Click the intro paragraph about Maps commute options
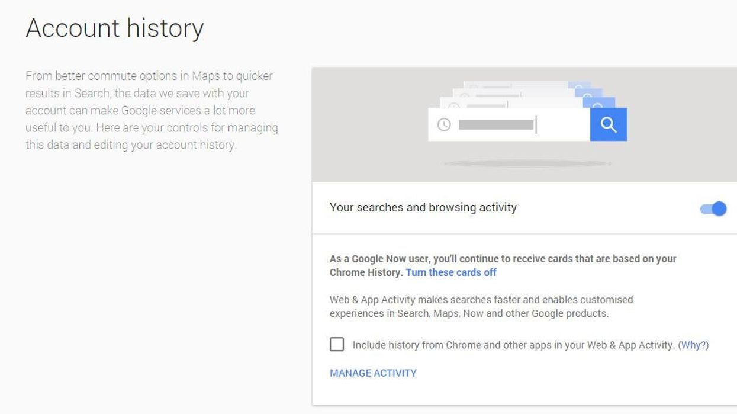Viewport: 737px width, 414px height. click(152, 110)
